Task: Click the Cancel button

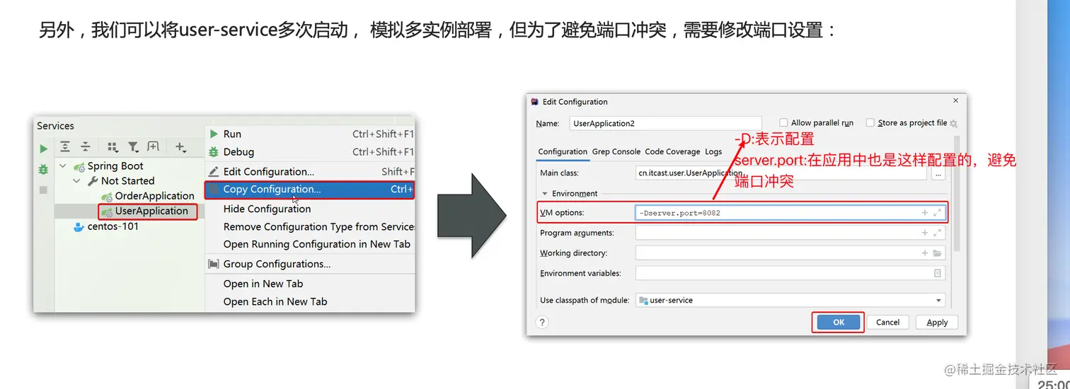Action: pyautogui.click(x=887, y=322)
